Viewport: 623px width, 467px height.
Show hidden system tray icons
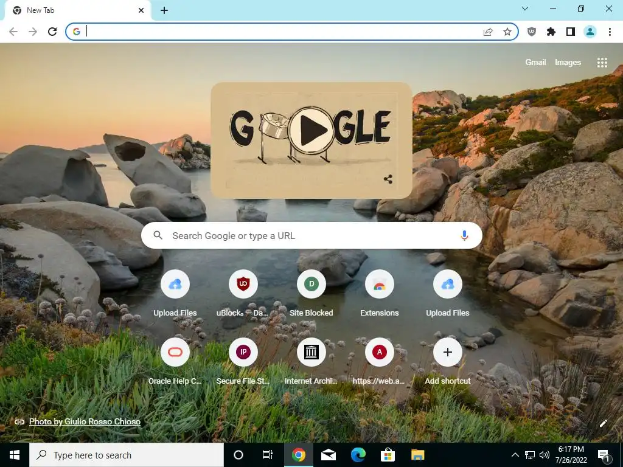[x=515, y=455]
